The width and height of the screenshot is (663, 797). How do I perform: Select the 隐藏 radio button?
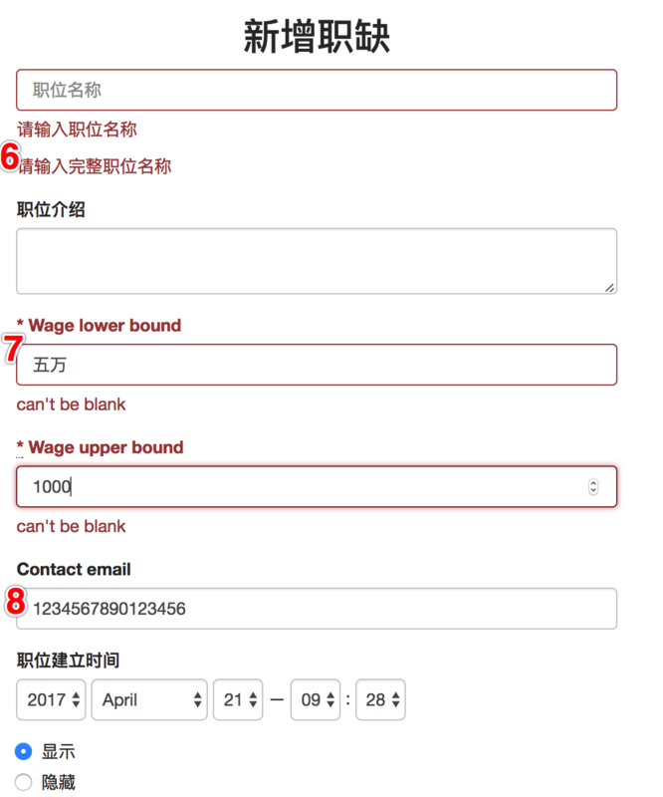click(23, 782)
